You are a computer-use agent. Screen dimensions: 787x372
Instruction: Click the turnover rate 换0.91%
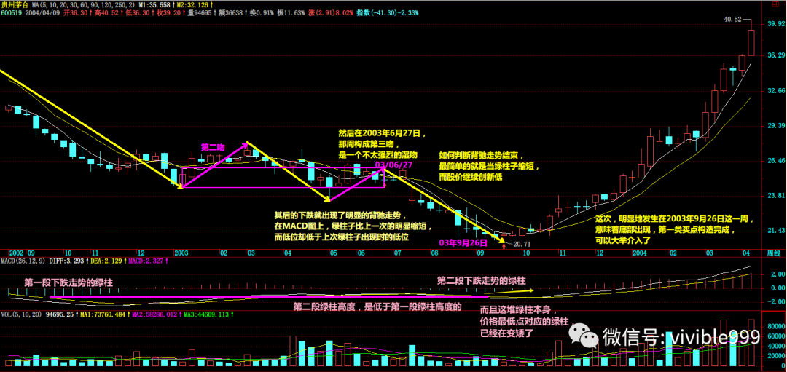point(260,12)
